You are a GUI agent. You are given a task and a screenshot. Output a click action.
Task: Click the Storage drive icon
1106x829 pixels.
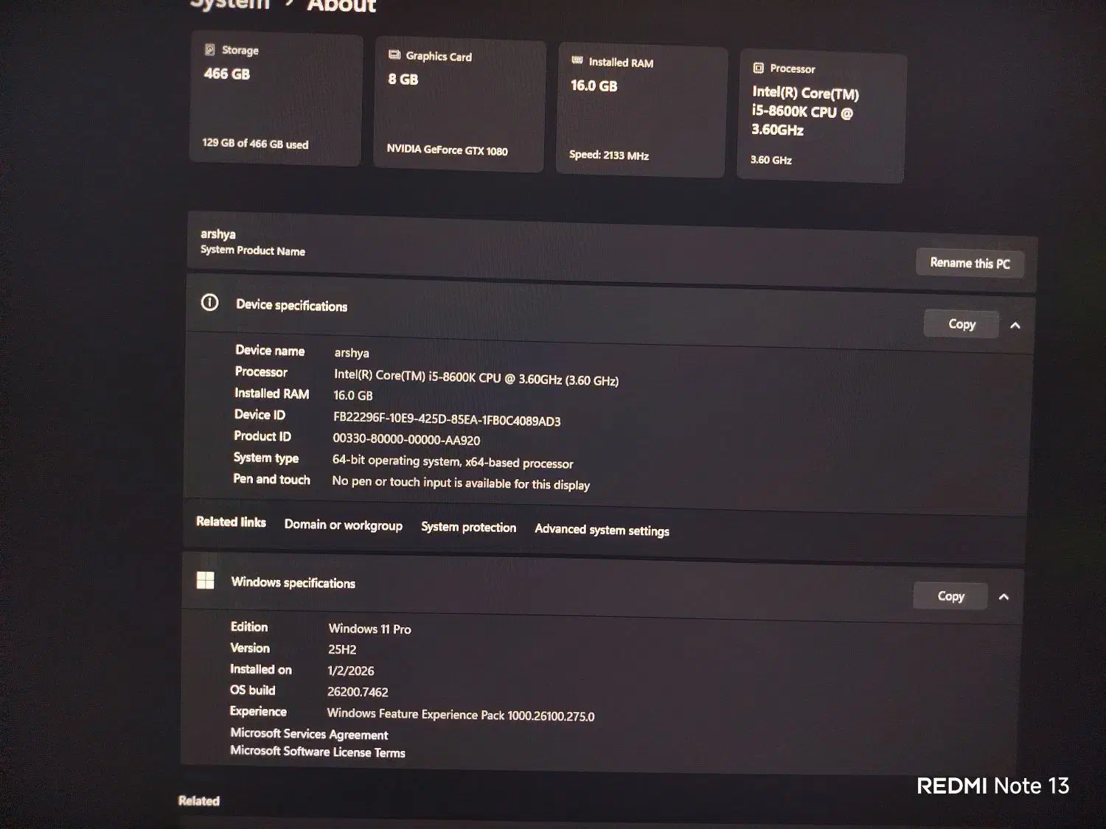[x=210, y=49]
